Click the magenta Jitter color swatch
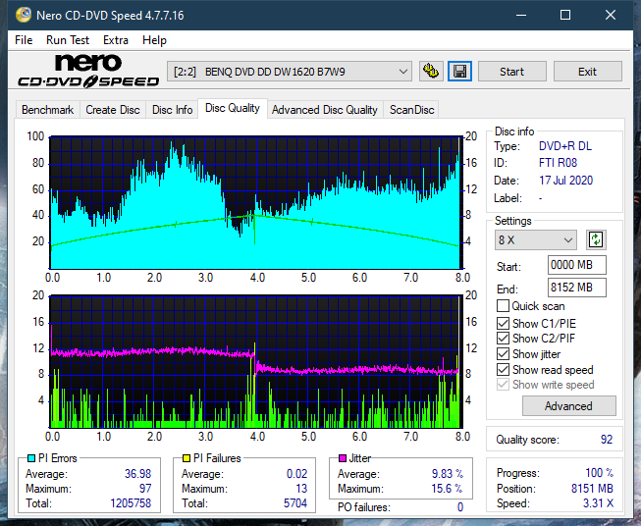641x526 pixels. [x=343, y=458]
